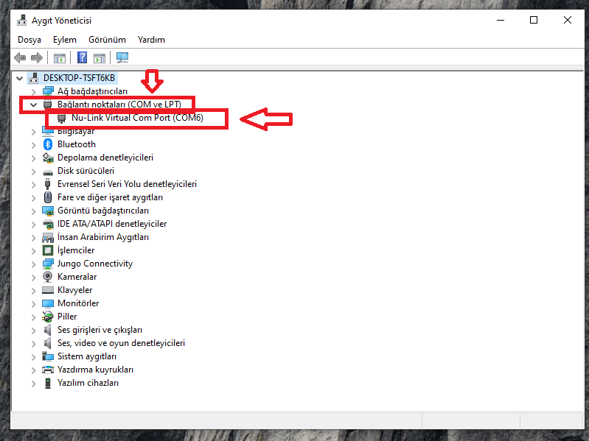Show the console tree pane toolbar icon
The height and width of the screenshot is (441, 589).
(x=60, y=57)
